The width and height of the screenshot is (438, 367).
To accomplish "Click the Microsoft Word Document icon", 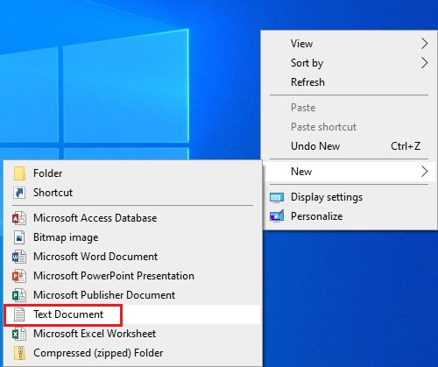I will (19, 257).
